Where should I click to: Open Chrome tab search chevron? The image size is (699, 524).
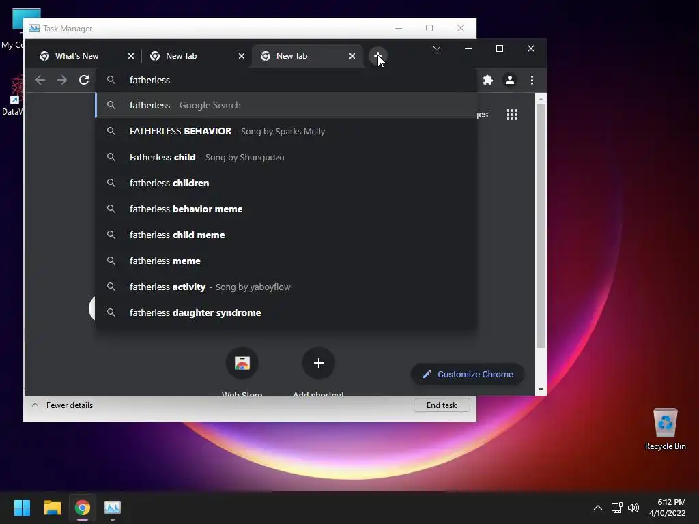pos(437,48)
